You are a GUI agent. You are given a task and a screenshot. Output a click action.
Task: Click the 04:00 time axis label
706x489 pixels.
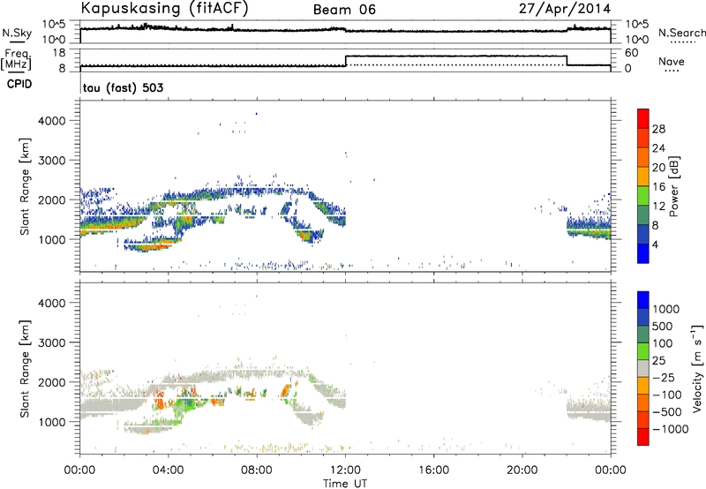coord(168,470)
